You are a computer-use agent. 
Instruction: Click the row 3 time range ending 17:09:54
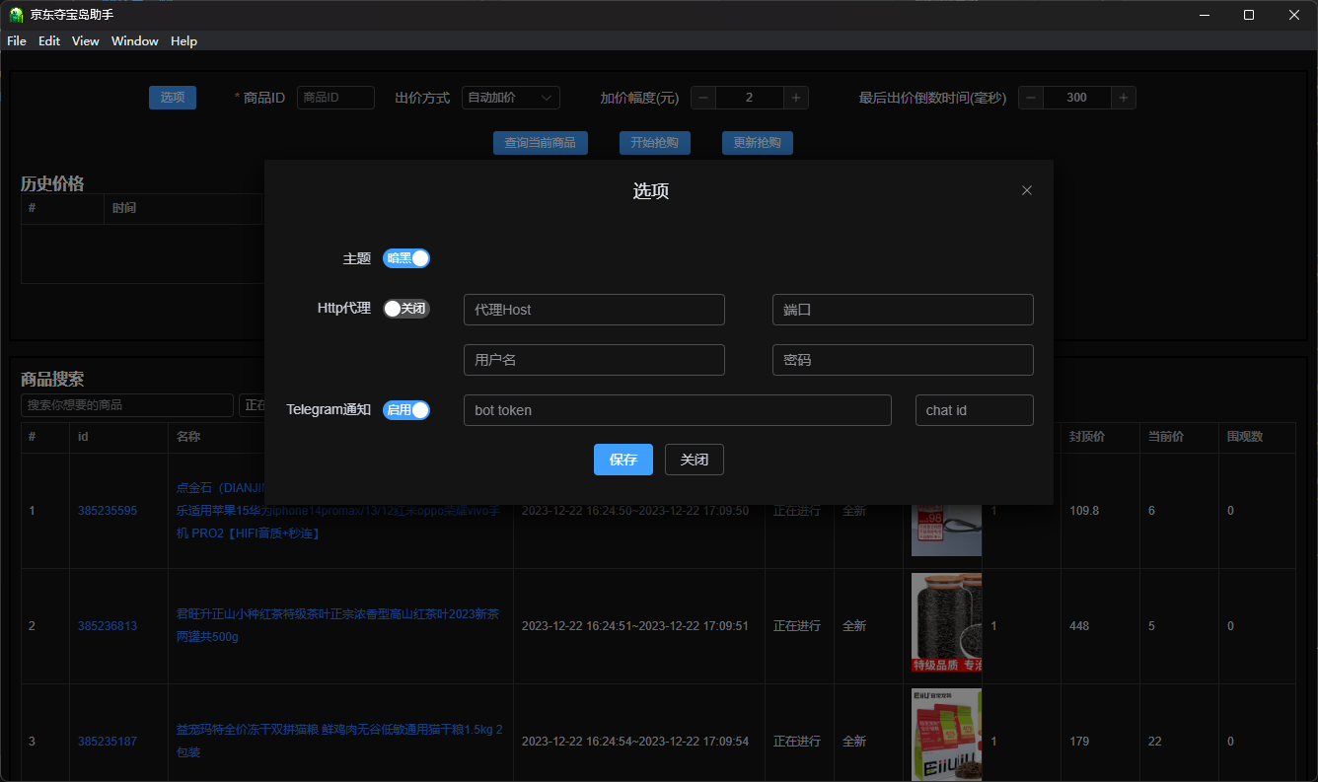pyautogui.click(x=635, y=742)
